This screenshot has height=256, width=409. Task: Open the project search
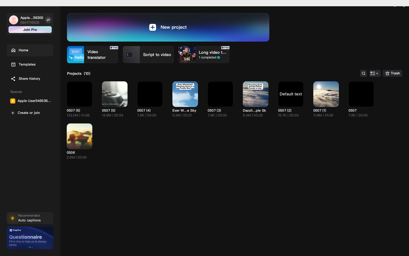click(x=363, y=73)
